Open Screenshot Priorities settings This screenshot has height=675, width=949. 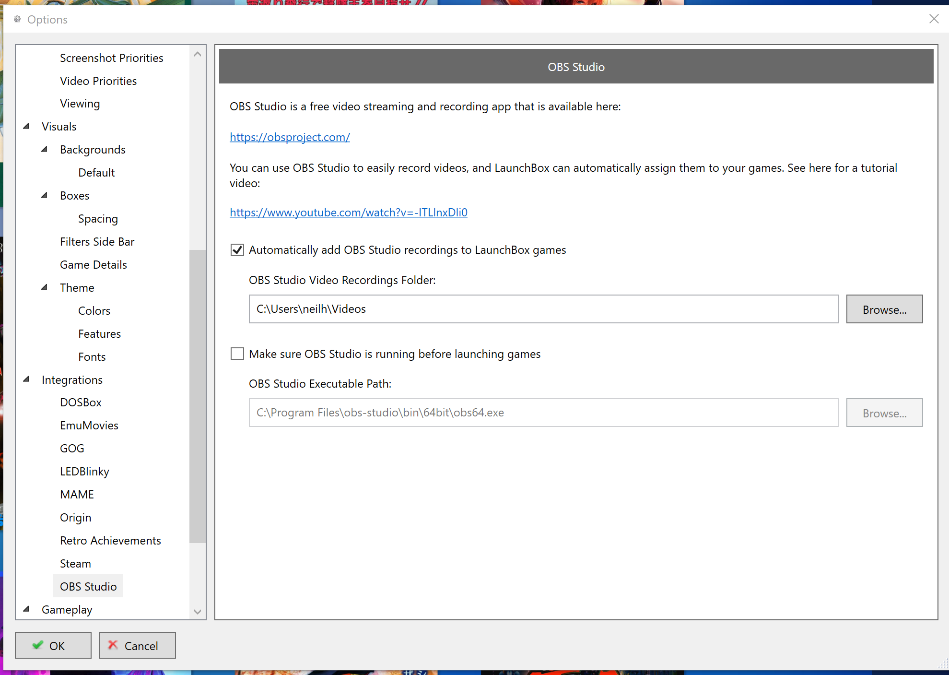click(x=111, y=58)
